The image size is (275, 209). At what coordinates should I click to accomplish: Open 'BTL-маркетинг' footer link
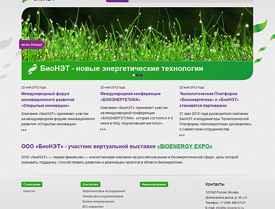[x=93, y=207]
